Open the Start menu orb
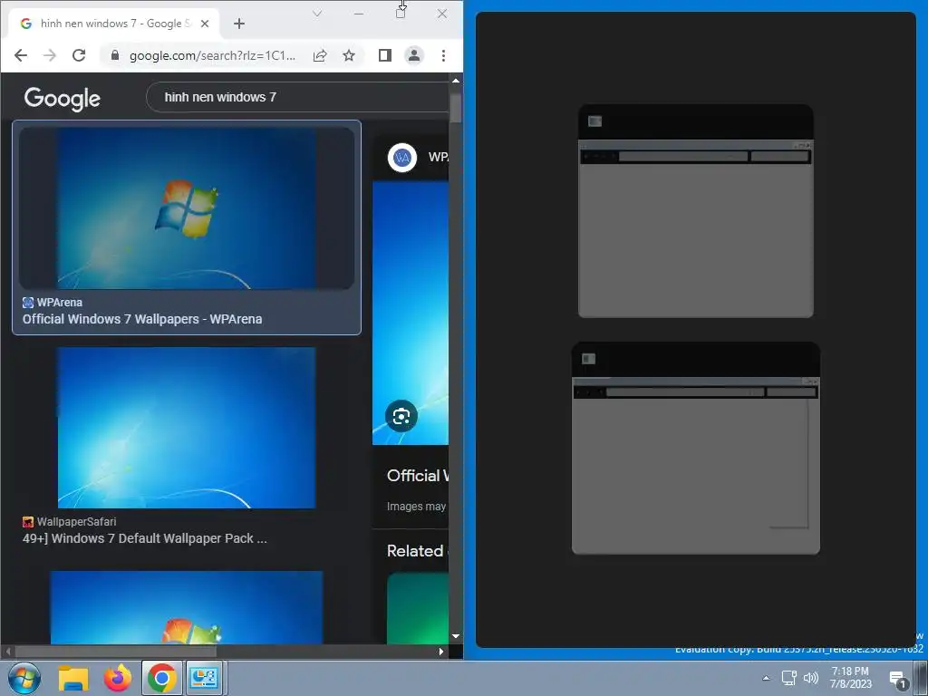The height and width of the screenshot is (696, 928). coord(24,678)
